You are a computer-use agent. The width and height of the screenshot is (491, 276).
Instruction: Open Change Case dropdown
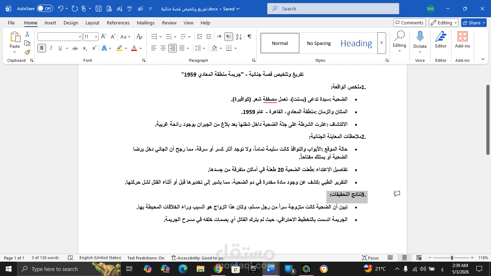pos(125,37)
